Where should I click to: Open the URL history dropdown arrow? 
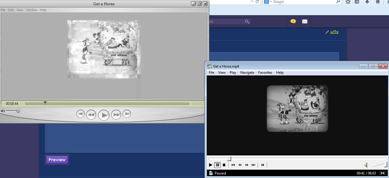[x=252, y=2]
